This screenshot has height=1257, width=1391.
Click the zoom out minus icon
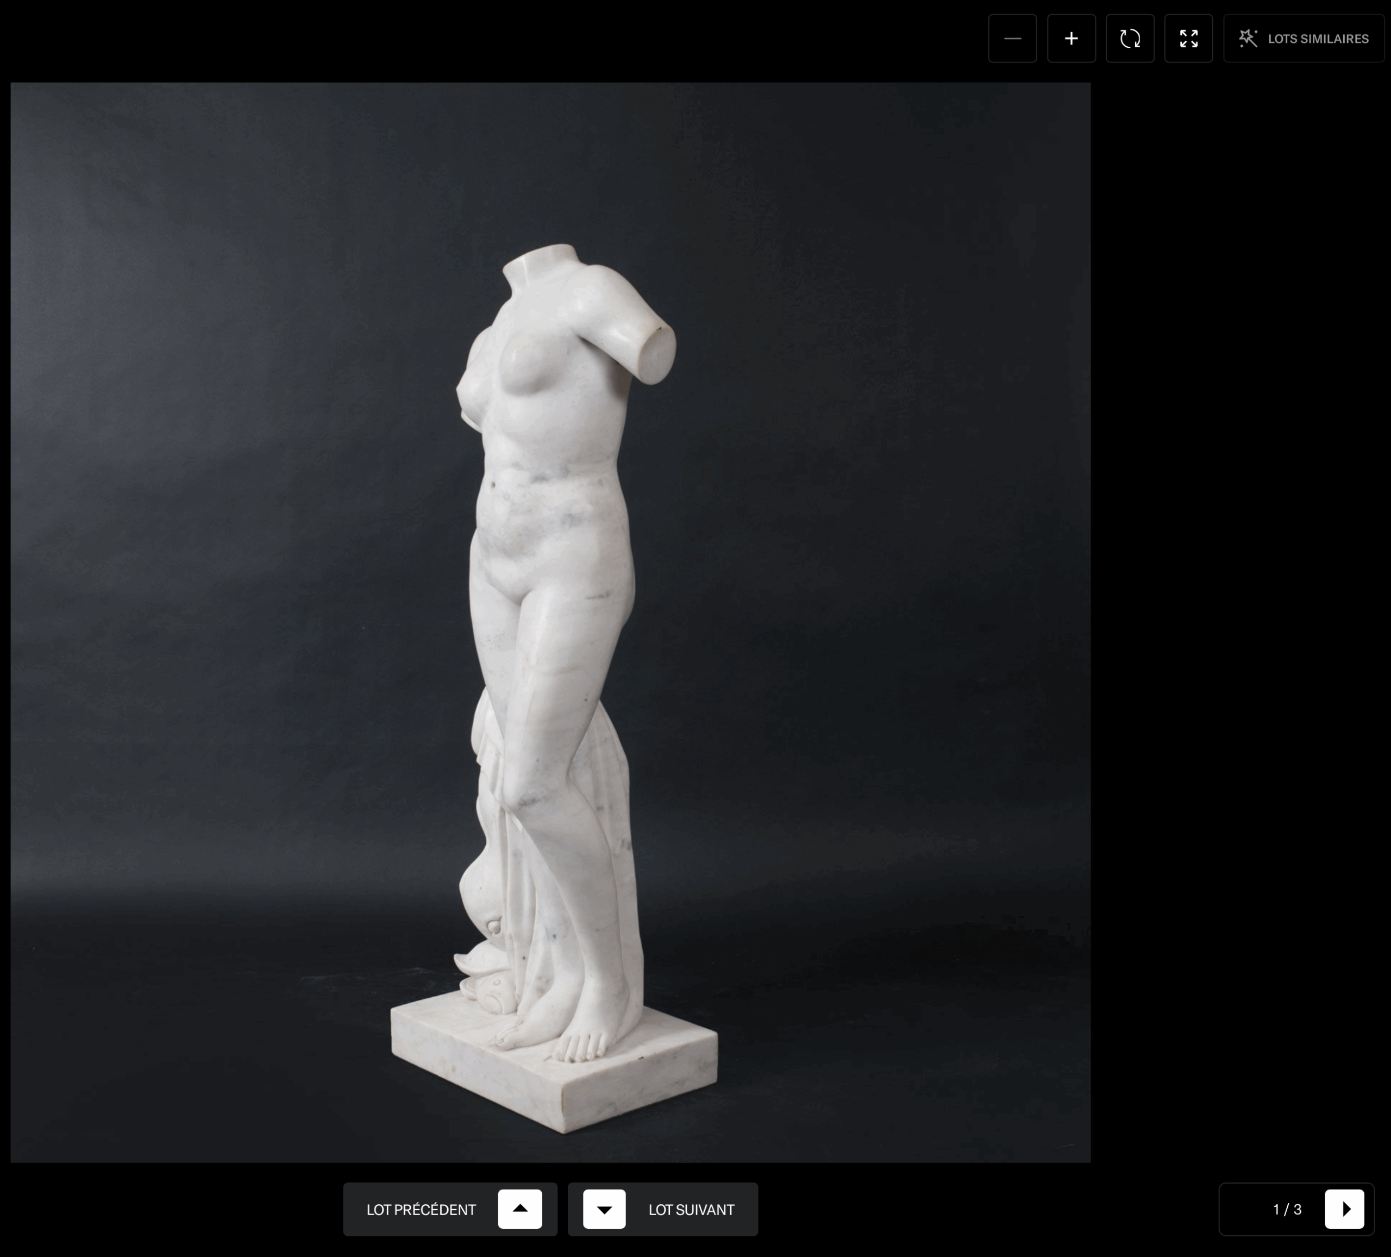point(1012,39)
